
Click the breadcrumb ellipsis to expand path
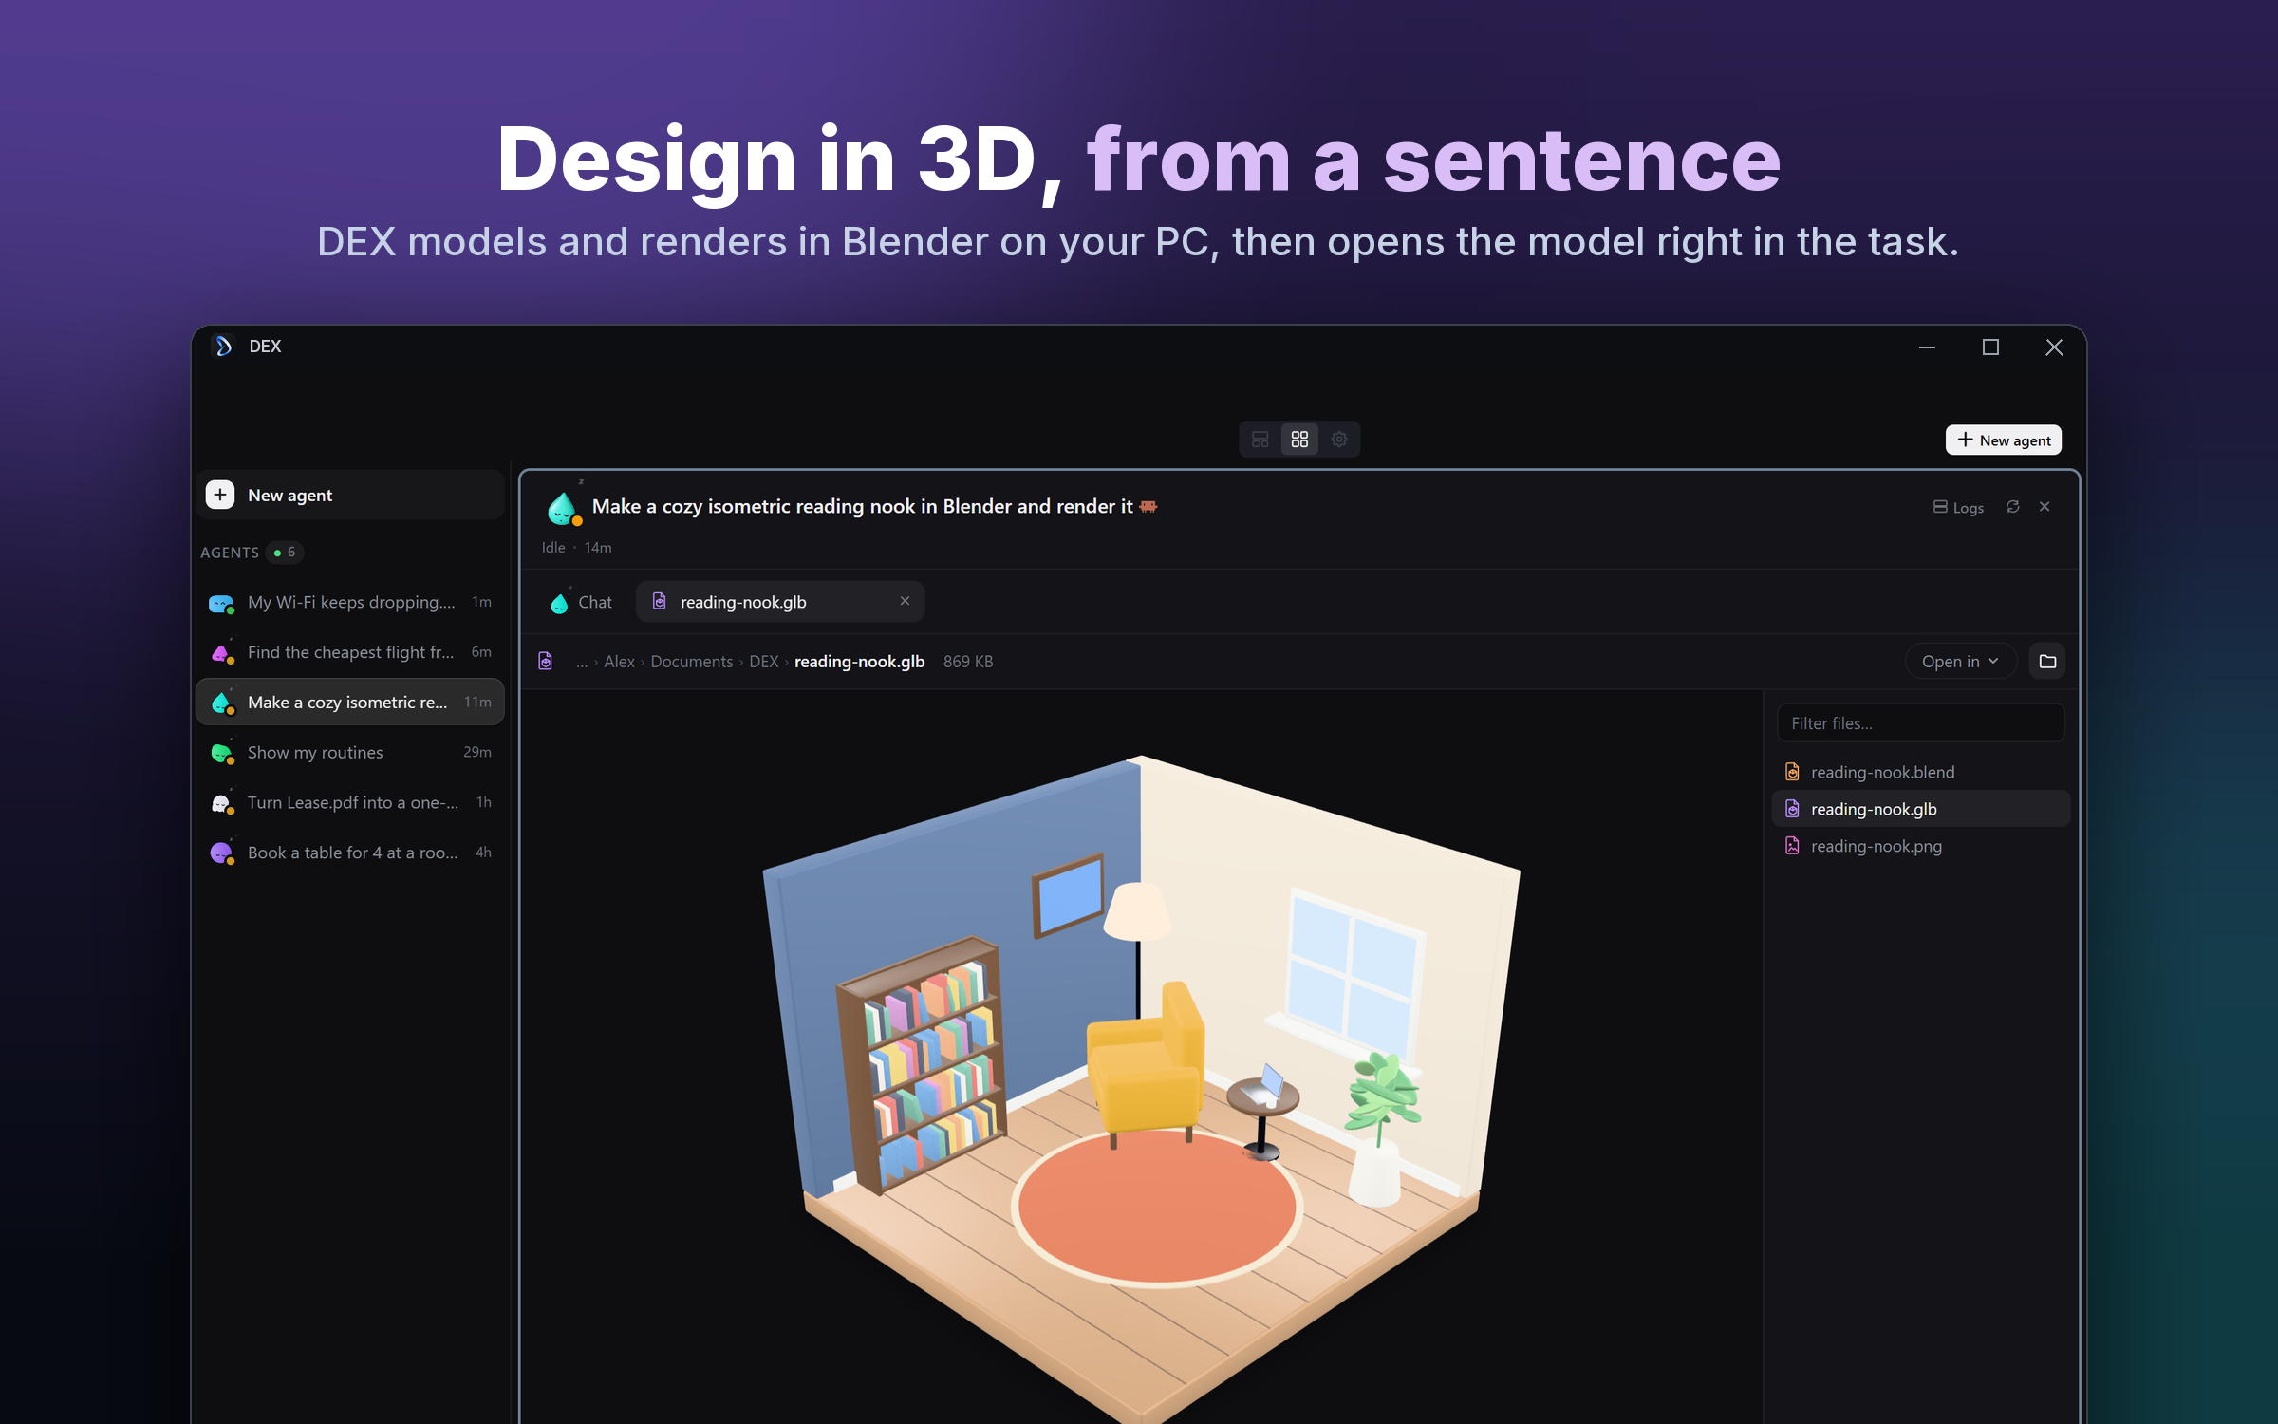(x=581, y=662)
